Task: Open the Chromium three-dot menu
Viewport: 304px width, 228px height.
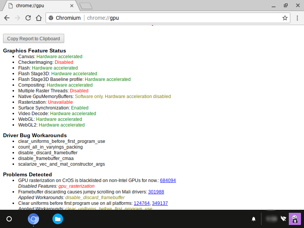Action: click(297, 18)
